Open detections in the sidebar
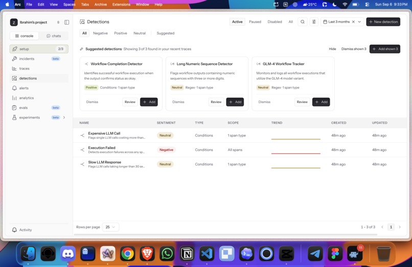 click(x=39, y=78)
